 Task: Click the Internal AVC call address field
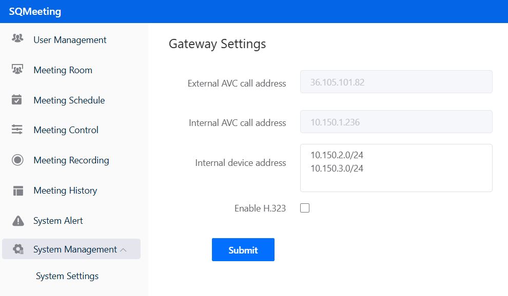coord(396,122)
